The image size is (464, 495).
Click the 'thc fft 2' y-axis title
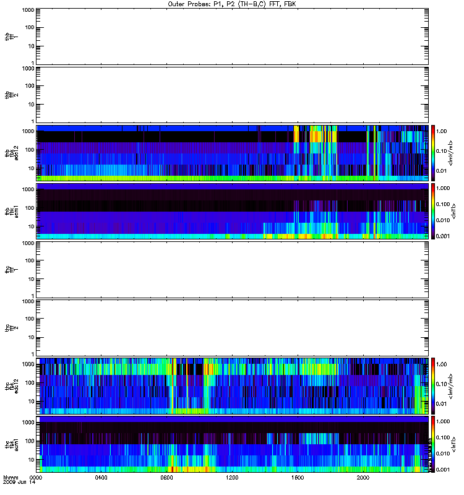tap(12, 328)
